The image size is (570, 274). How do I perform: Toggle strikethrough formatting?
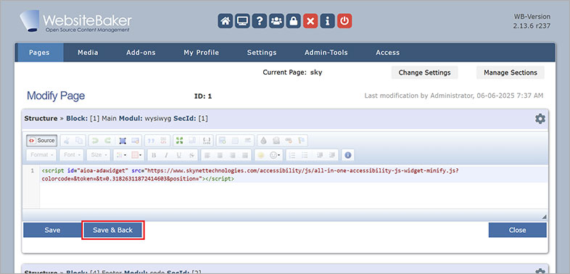191,155
